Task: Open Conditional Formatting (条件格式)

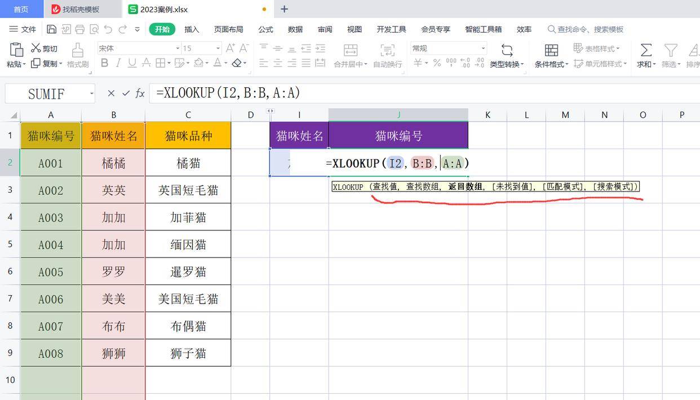Action: pyautogui.click(x=551, y=56)
